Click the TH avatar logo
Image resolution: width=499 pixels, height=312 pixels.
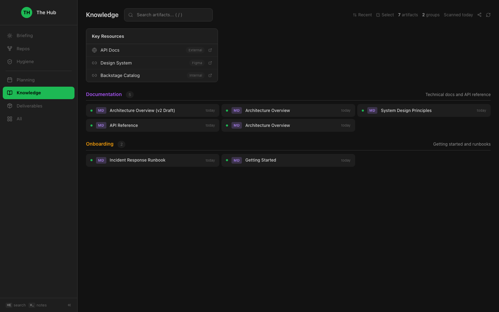(x=27, y=12)
